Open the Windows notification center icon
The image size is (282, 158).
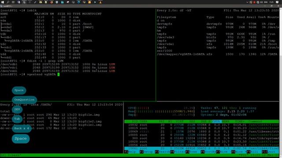277,2
